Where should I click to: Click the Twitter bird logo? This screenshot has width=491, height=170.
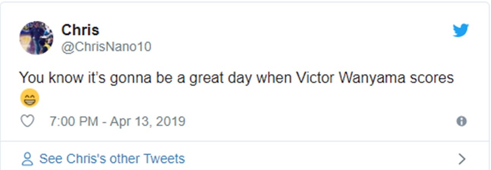[x=461, y=31]
